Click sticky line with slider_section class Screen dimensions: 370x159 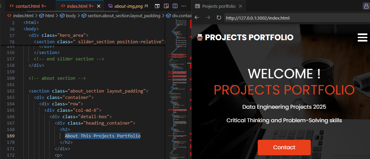click(100, 42)
